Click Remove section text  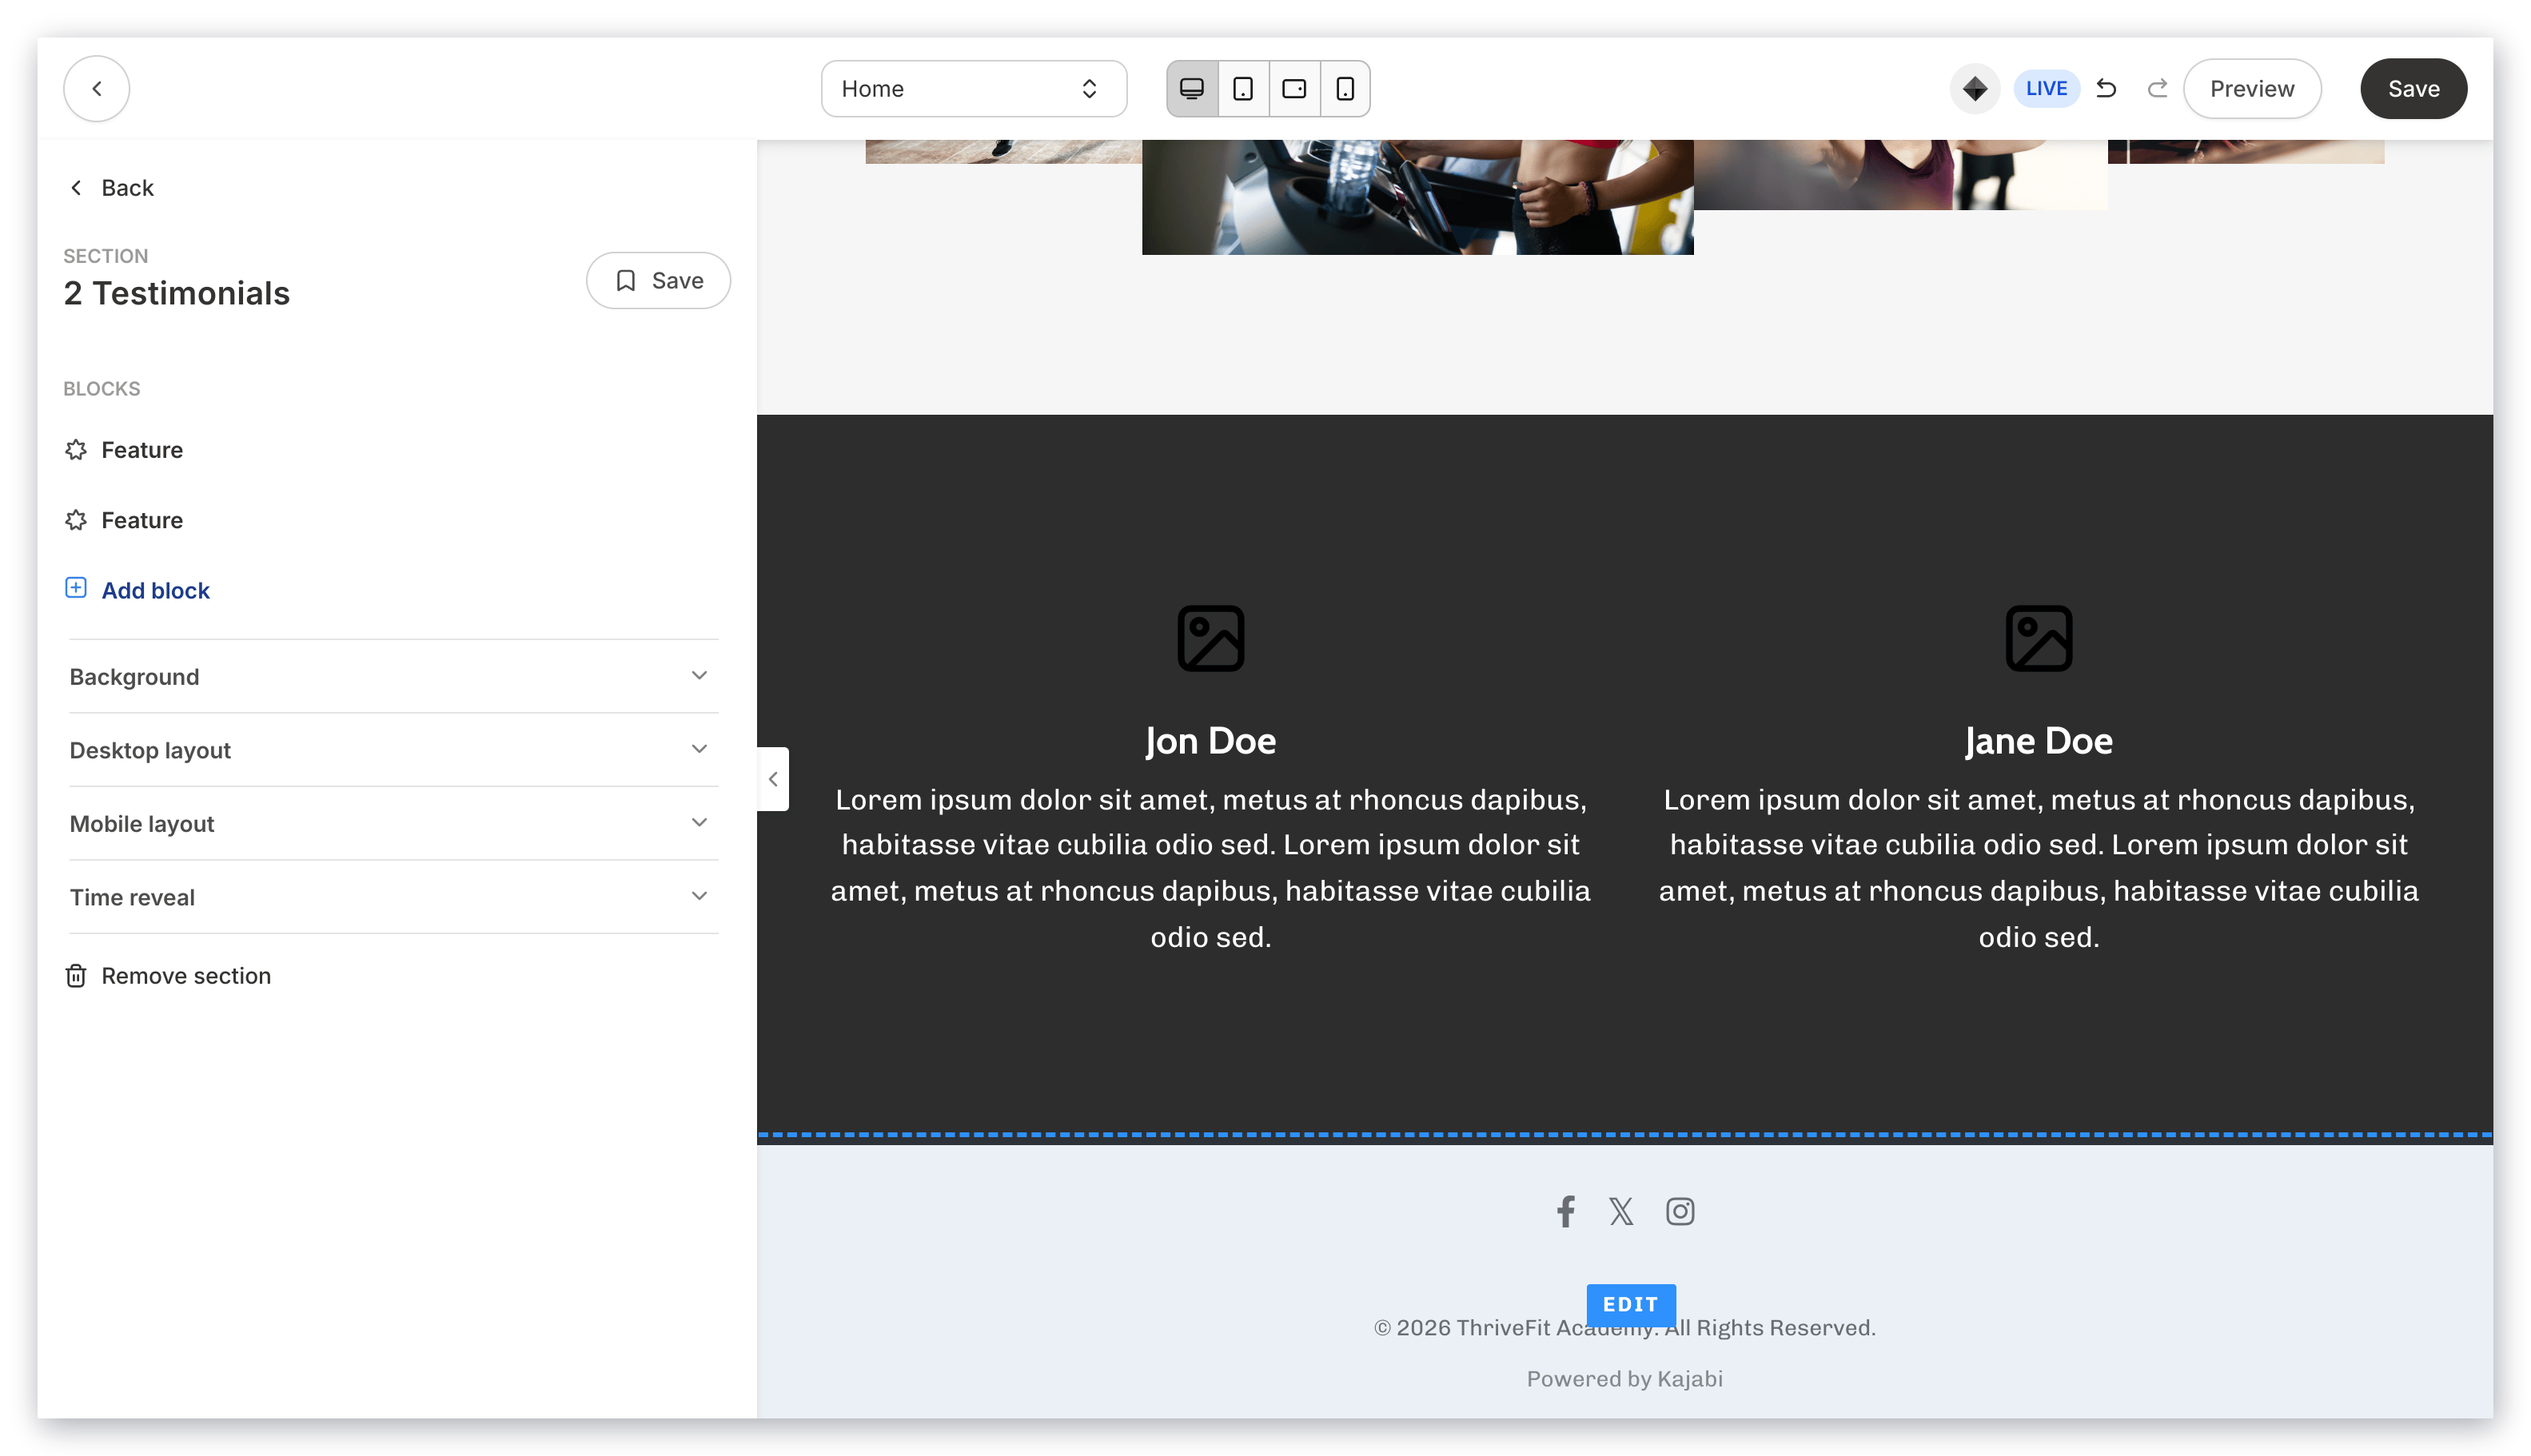pyautogui.click(x=186, y=976)
